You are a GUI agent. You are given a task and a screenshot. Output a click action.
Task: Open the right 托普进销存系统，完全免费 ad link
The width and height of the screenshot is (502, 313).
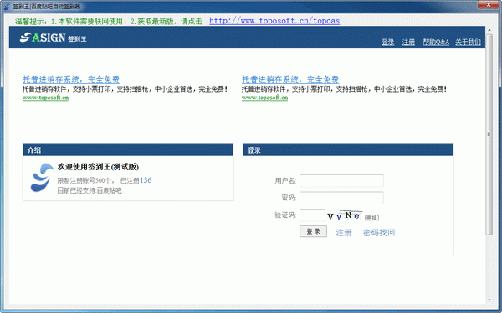[290, 79]
